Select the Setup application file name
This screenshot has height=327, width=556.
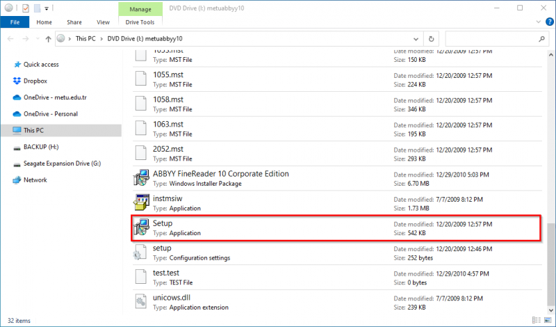pyautogui.click(x=163, y=223)
